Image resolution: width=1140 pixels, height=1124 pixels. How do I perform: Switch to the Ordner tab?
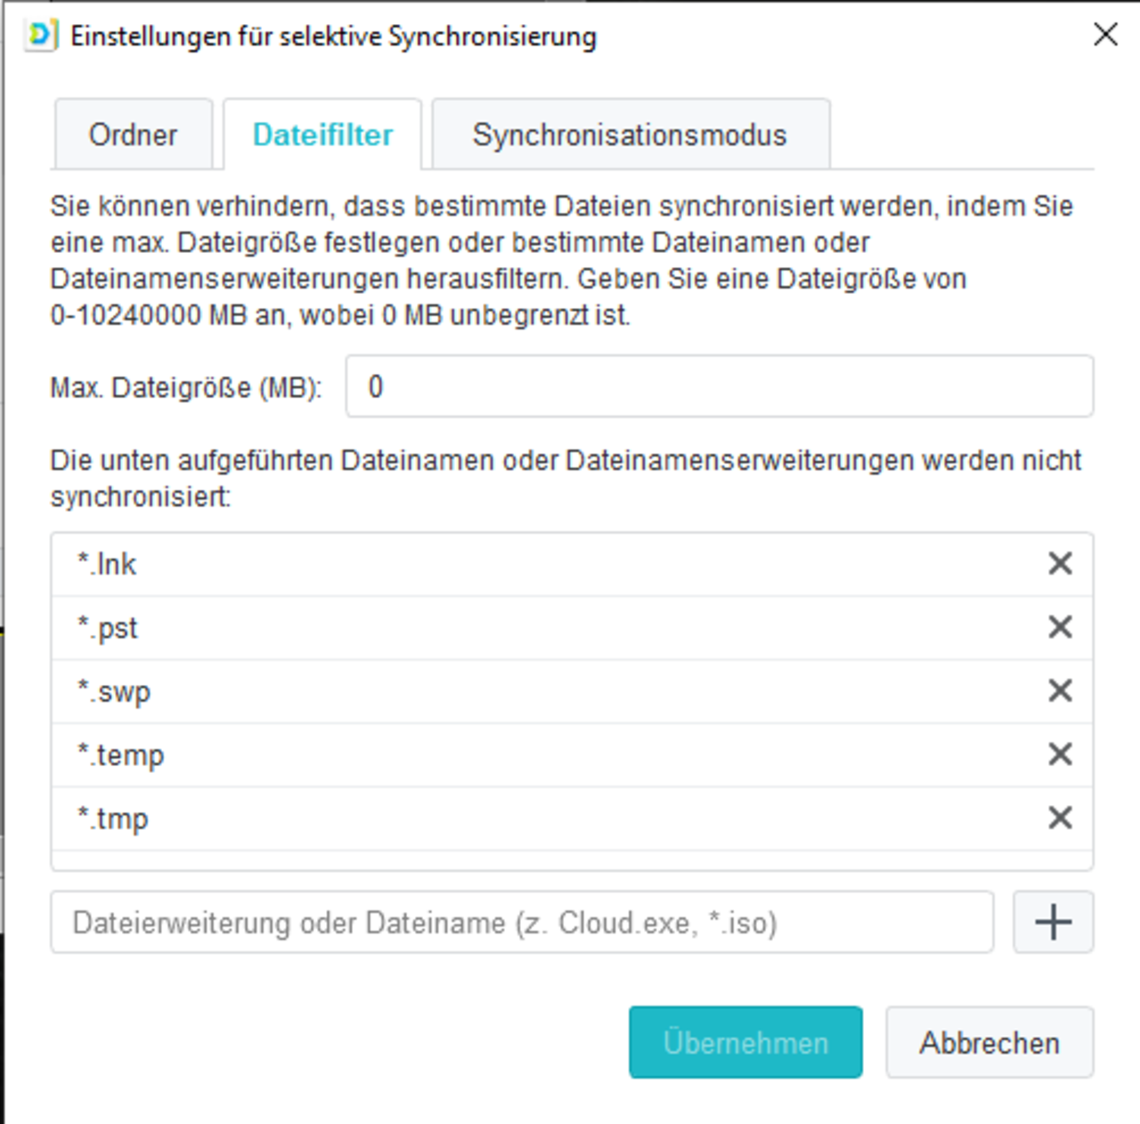[134, 134]
